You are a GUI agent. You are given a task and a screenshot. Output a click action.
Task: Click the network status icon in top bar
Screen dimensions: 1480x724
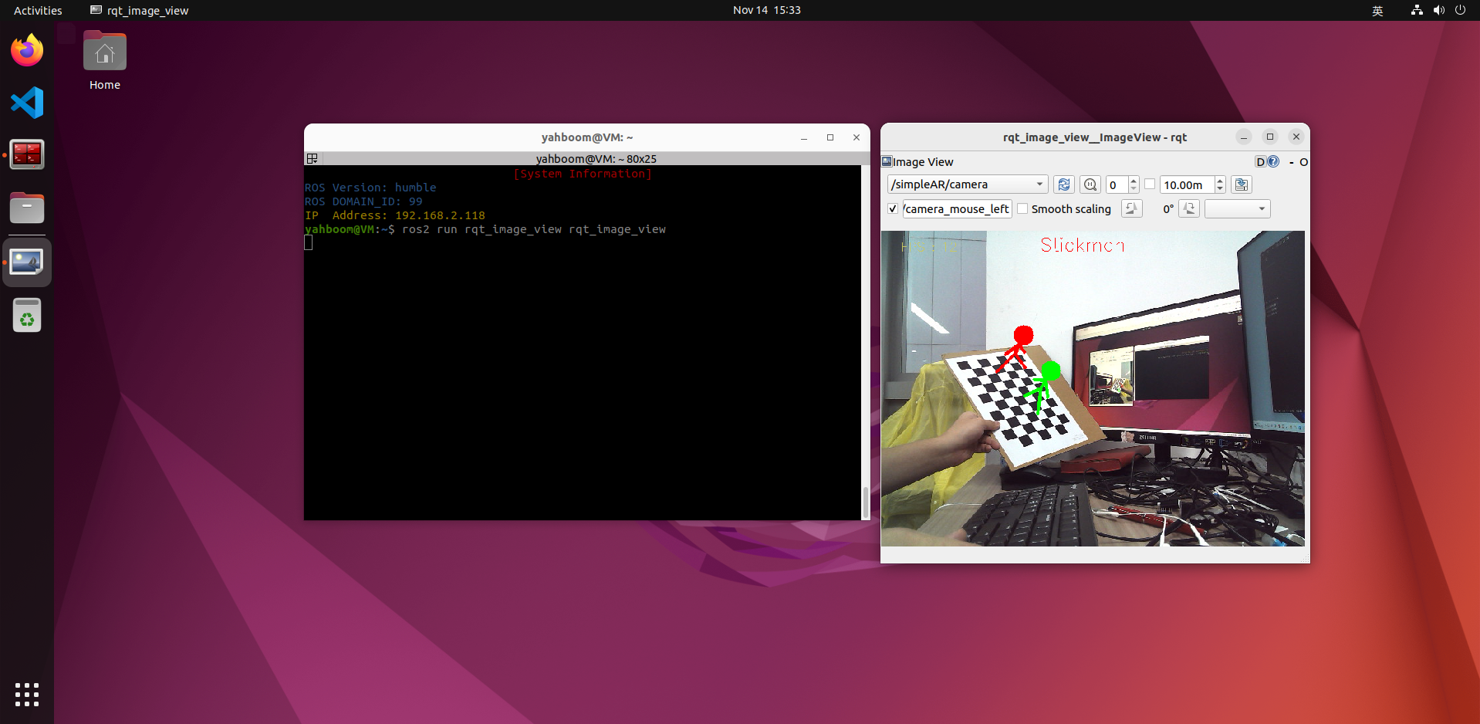pos(1417,10)
